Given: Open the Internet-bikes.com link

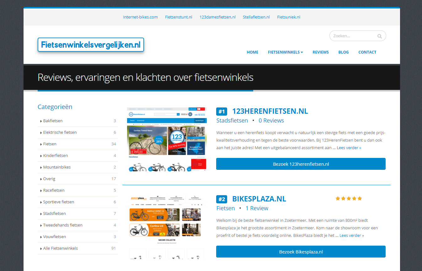Looking at the screenshot, I should pos(140,17).
